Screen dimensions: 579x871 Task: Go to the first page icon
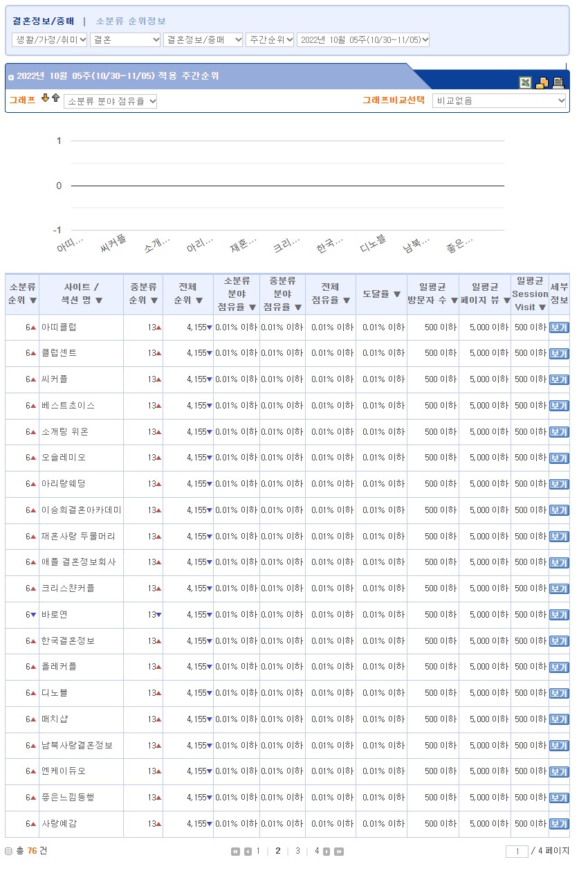pyautogui.click(x=236, y=852)
